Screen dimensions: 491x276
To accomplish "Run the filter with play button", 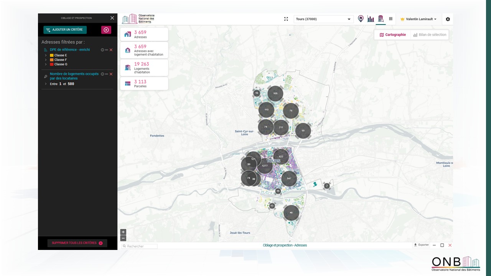I will 106,30.
